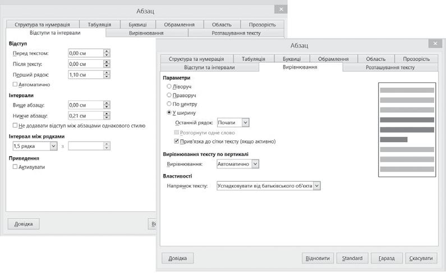Increase Перед текстом indent value
This screenshot has height=278, width=446.
(x=107, y=51)
